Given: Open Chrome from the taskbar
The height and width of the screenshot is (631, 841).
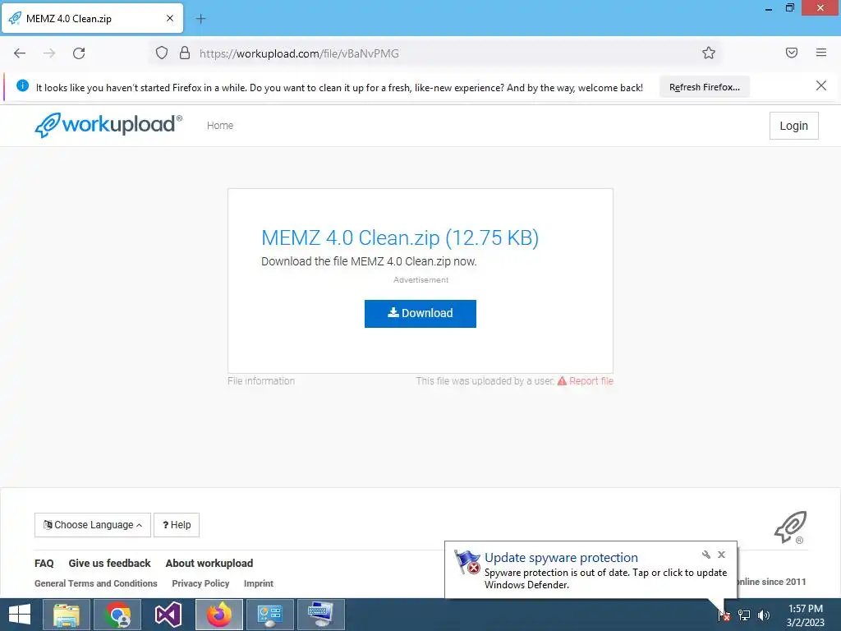Looking at the screenshot, I should point(117,615).
